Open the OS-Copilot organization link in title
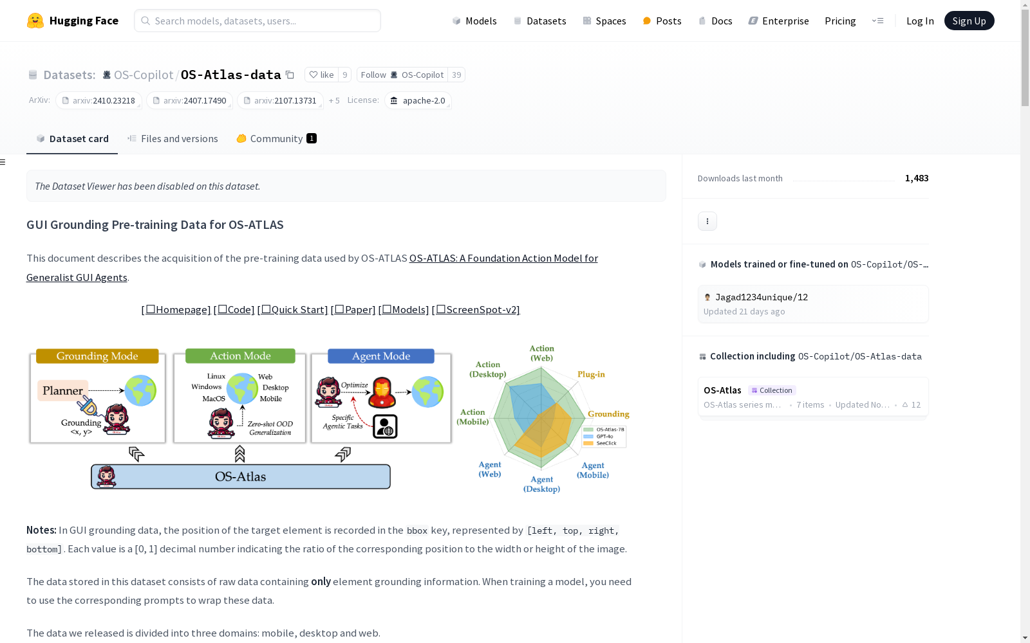The image size is (1030, 643). [144, 75]
